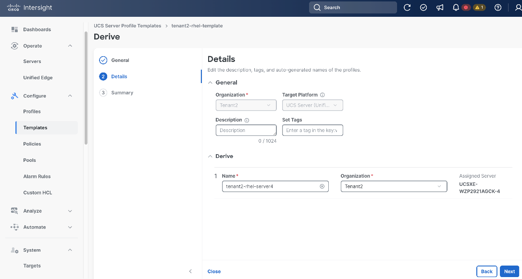Screen dimensions: 522x279
Task: Open the help question mark icon
Action: tap(497, 8)
